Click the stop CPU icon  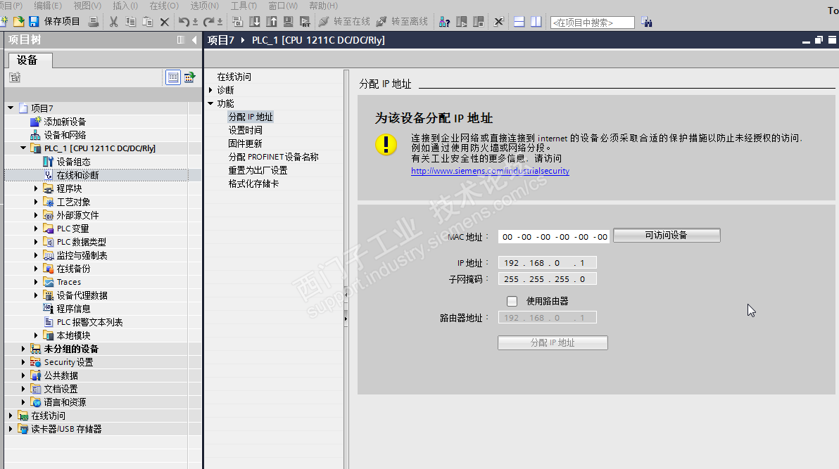point(479,22)
